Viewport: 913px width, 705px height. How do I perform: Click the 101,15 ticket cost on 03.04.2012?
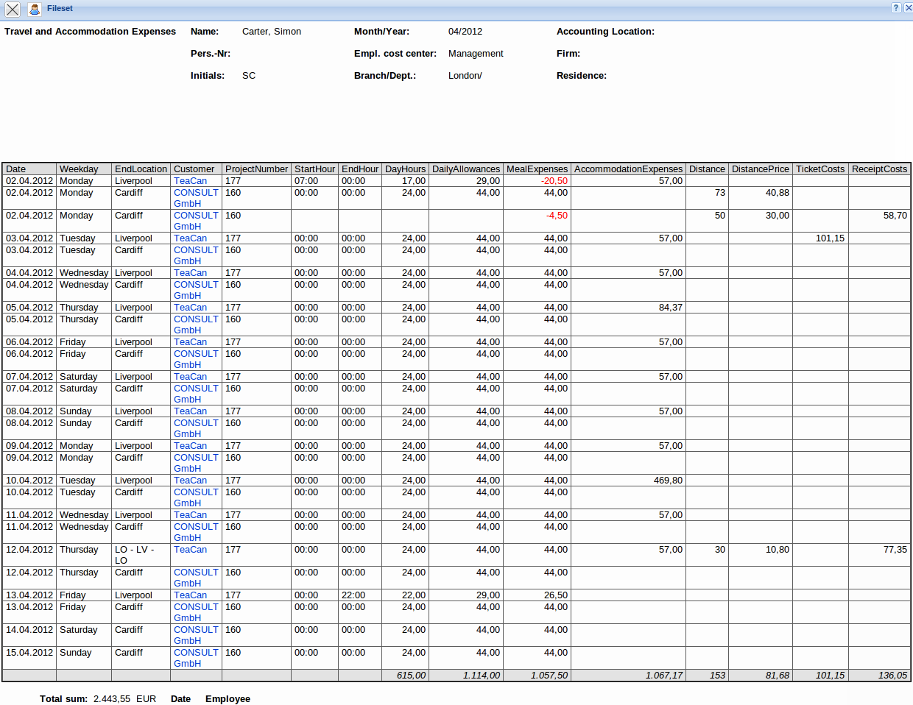[x=830, y=238]
